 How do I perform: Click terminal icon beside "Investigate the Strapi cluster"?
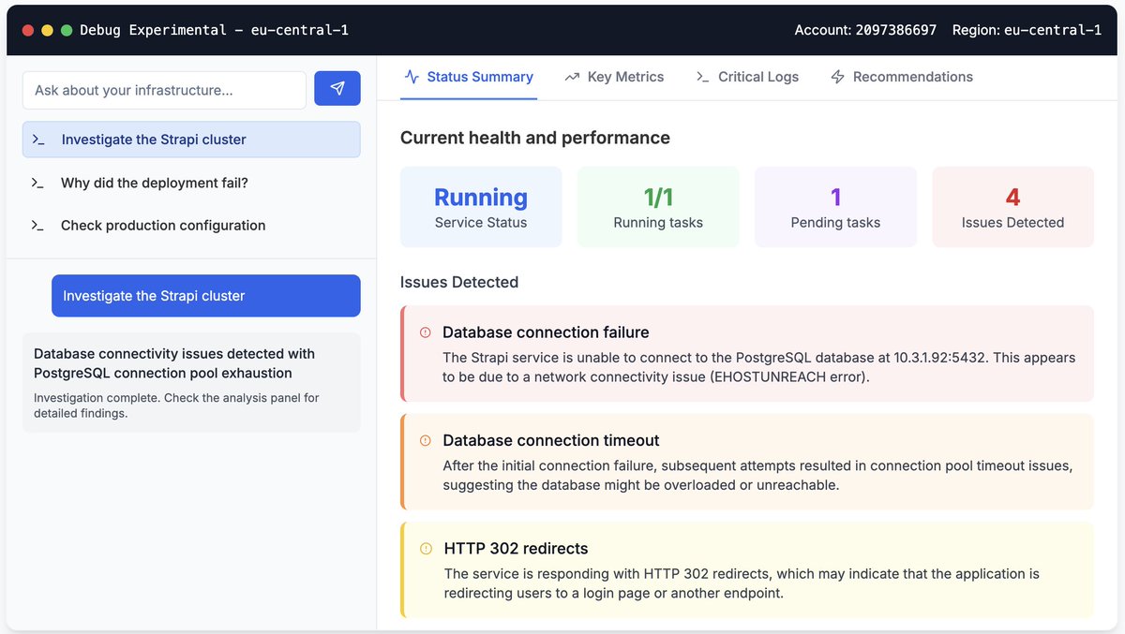[37, 139]
